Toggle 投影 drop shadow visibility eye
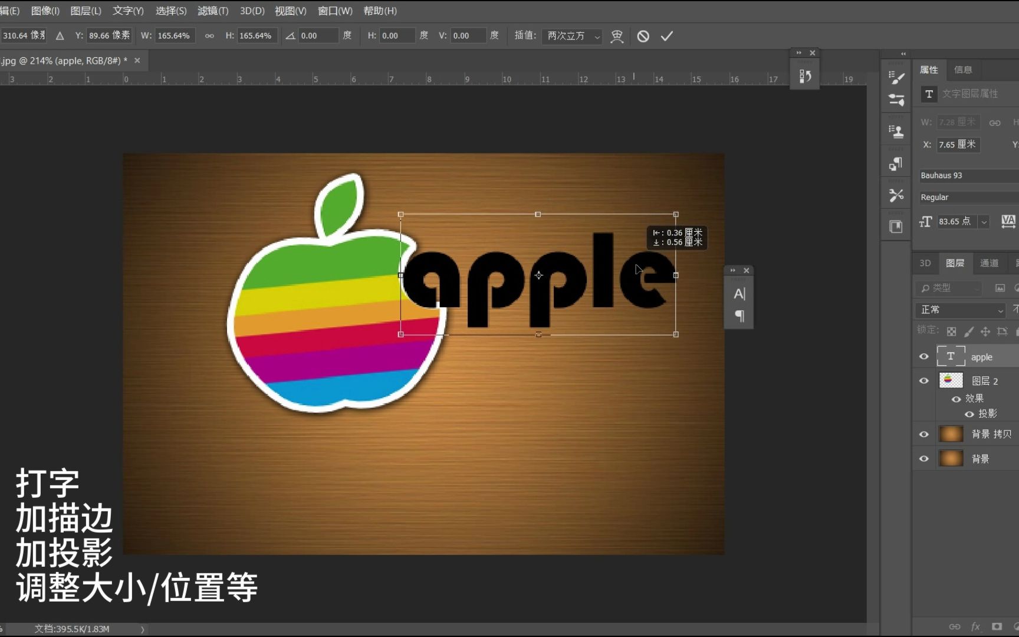 (x=969, y=414)
